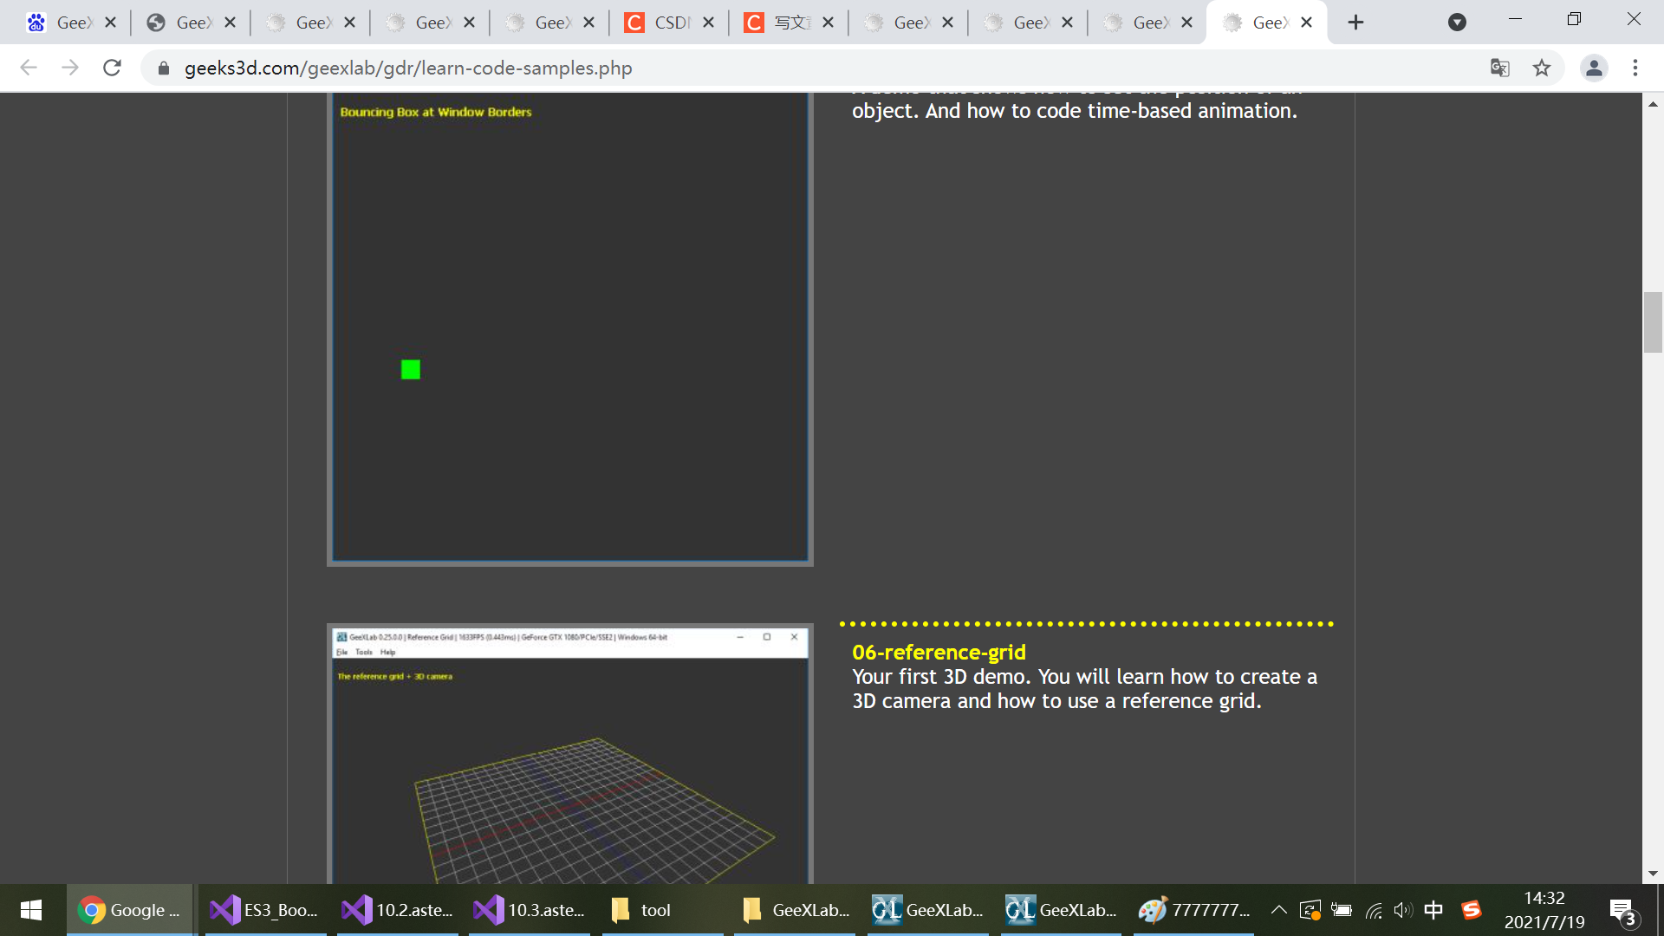Open a new browser tab
Screen dimensions: 1664x936
pos(1356,23)
